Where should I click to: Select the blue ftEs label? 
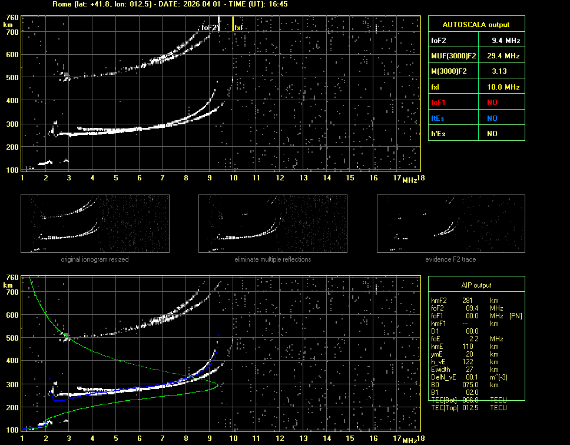438,118
